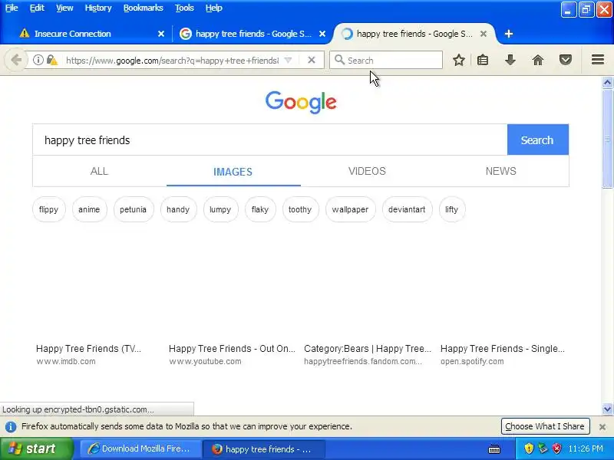Open Category:Bears fandom result

[x=368, y=349]
